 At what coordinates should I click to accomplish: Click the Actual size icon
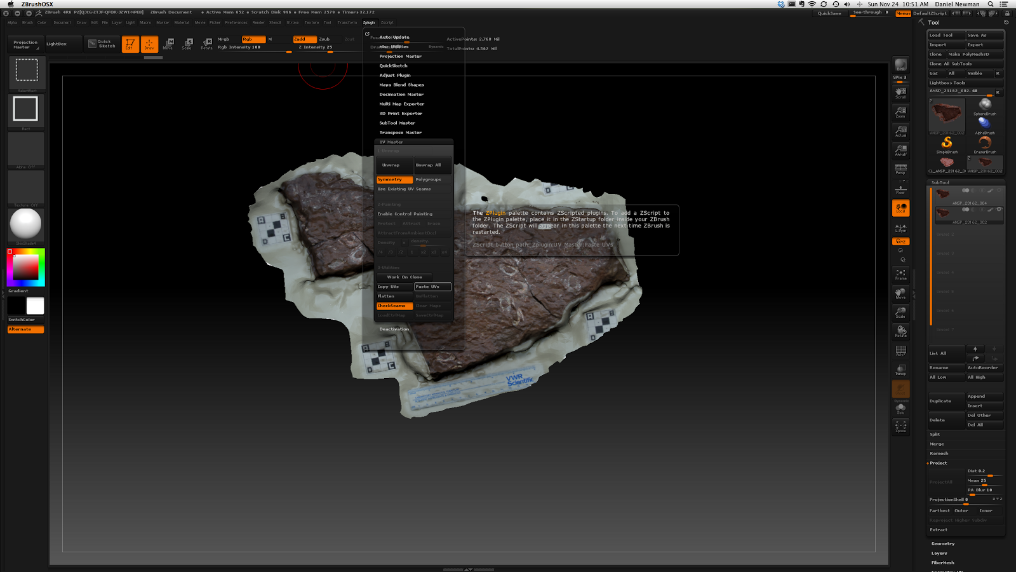[x=900, y=131]
